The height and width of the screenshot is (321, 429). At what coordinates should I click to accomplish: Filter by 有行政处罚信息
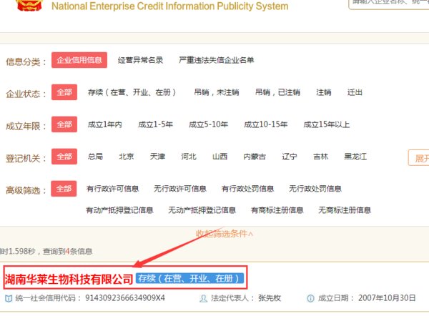click(x=247, y=189)
